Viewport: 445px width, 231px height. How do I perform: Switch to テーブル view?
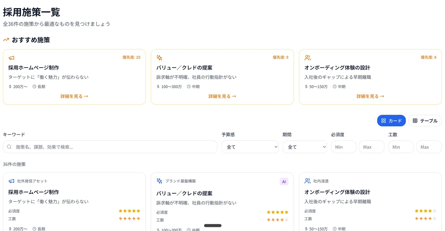[x=425, y=121]
